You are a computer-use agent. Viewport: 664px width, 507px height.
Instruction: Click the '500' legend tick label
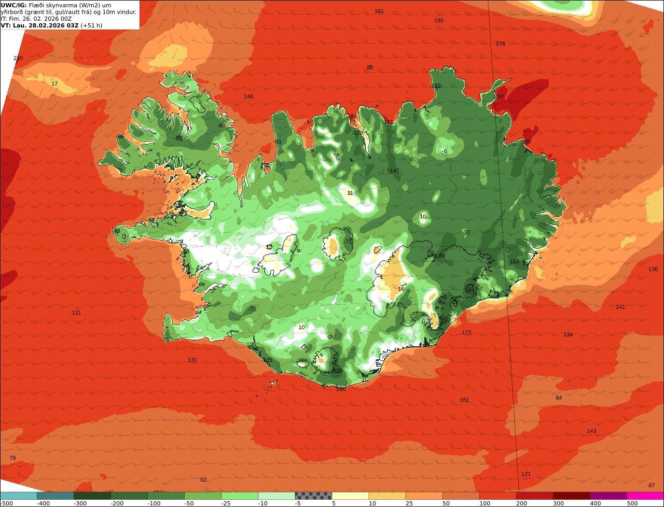[x=632, y=503]
